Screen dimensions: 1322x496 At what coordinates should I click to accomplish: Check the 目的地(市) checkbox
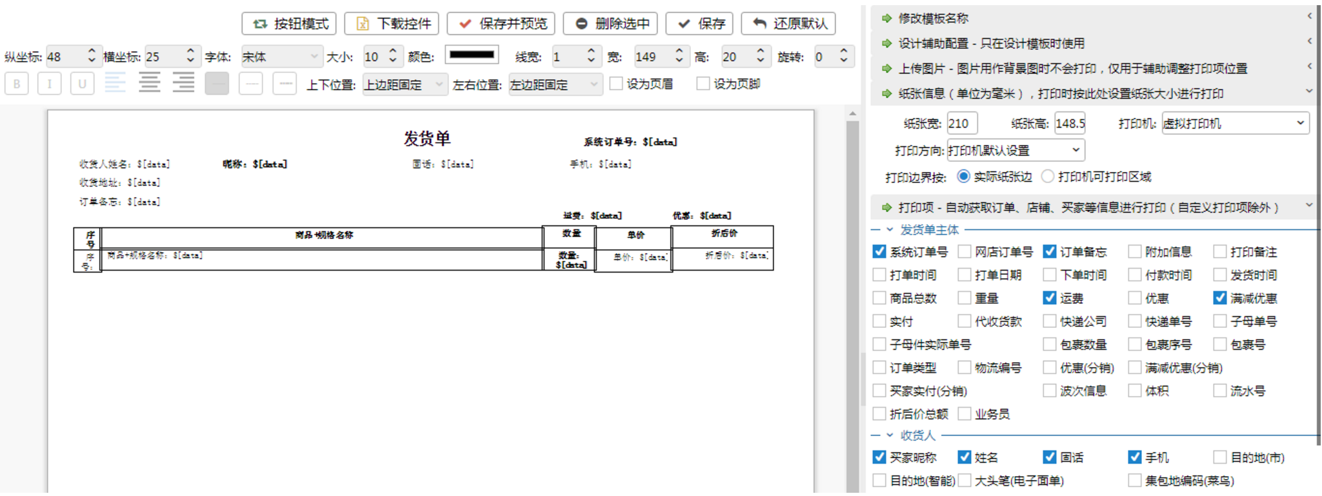click(x=1219, y=457)
